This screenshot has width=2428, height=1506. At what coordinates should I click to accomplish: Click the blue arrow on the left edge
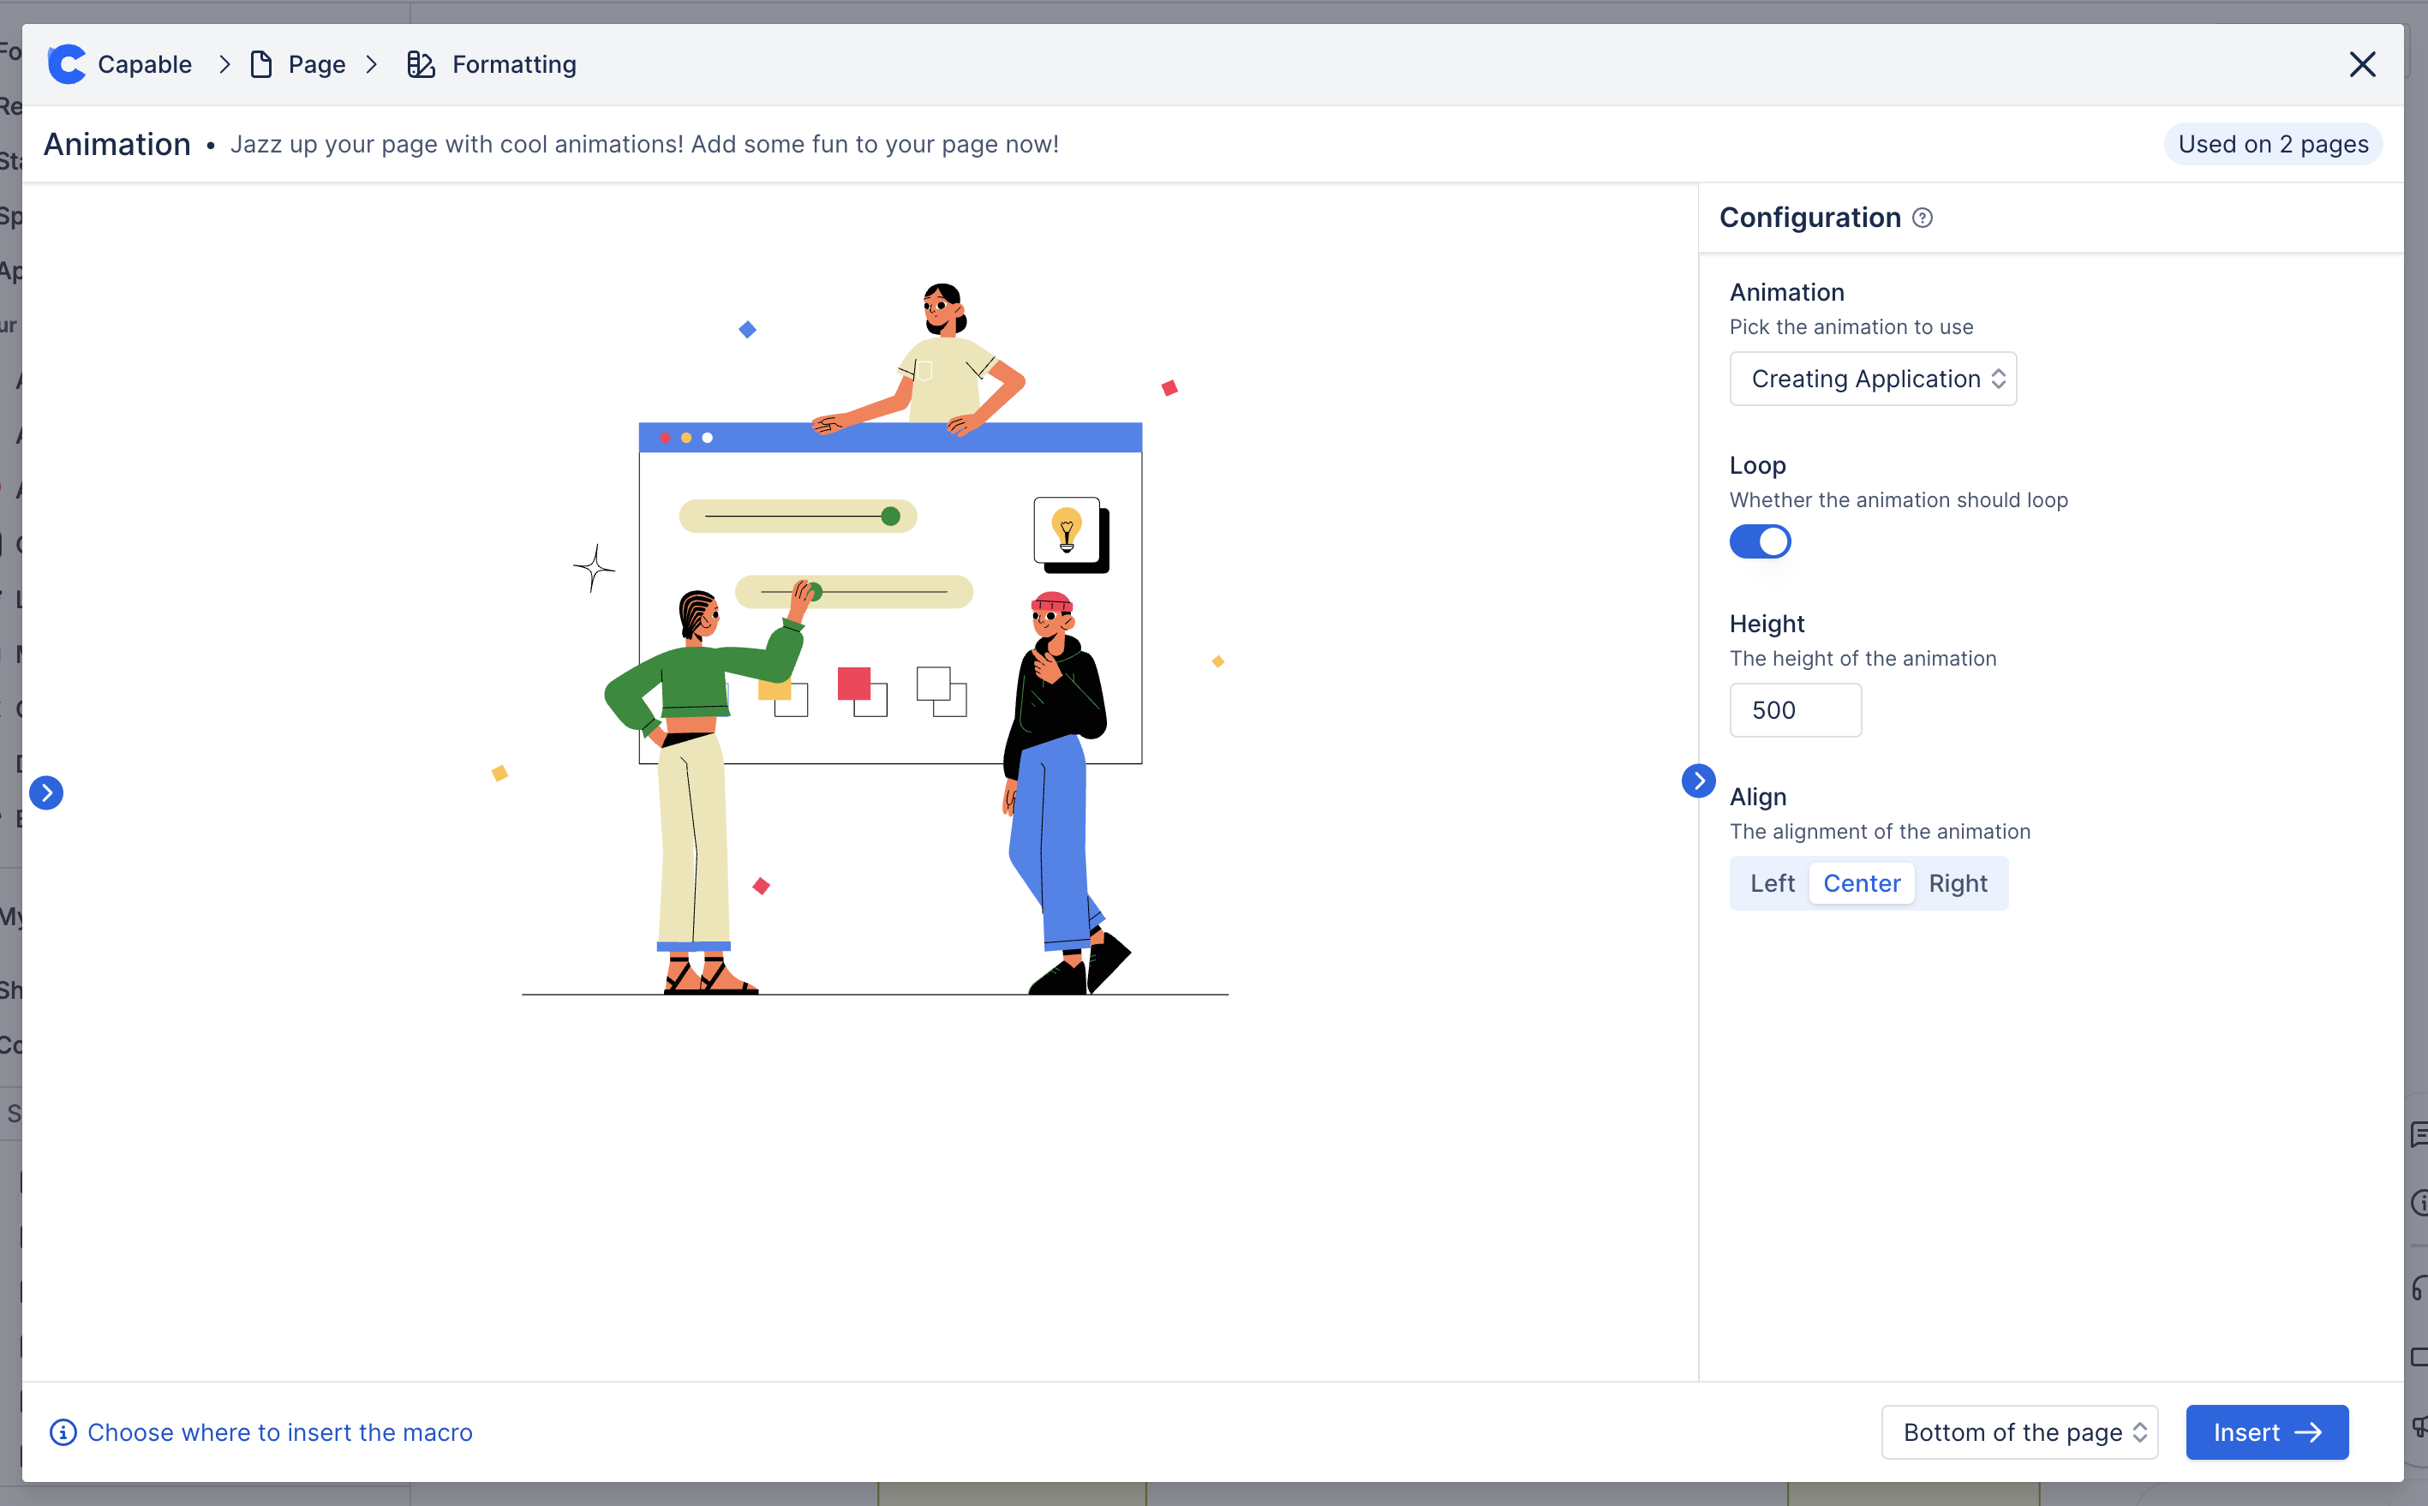click(45, 793)
